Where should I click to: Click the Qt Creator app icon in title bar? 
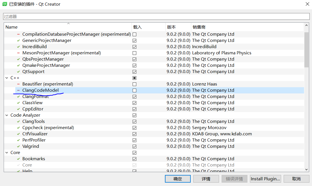5,4
